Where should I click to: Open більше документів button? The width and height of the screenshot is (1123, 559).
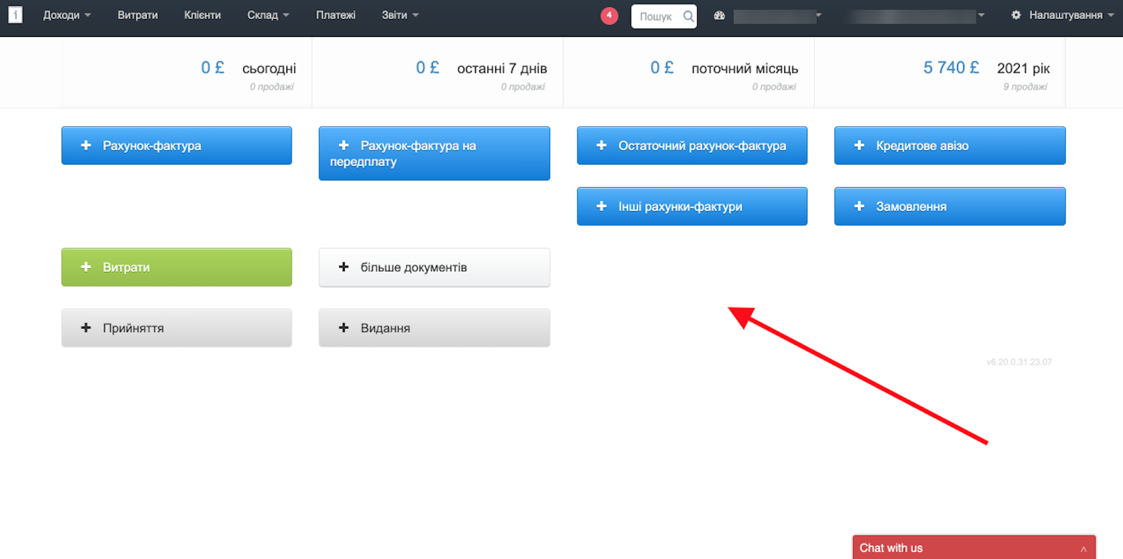(x=434, y=267)
